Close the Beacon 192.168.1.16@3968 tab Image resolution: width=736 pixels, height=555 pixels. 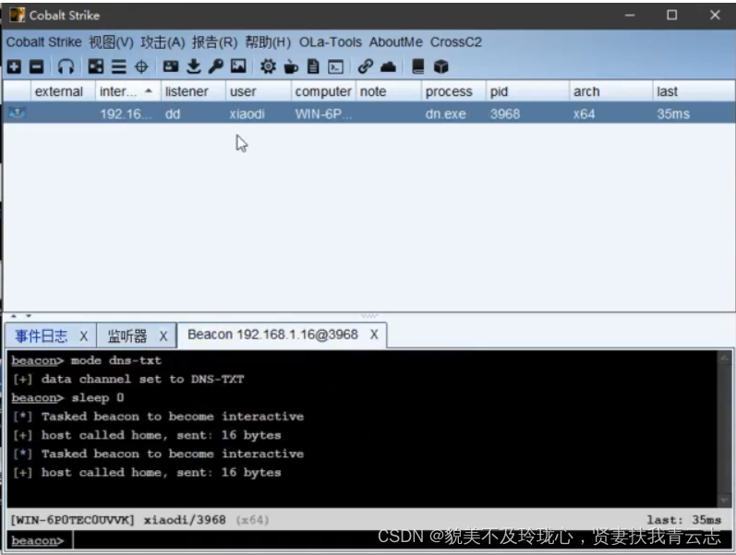click(x=374, y=335)
